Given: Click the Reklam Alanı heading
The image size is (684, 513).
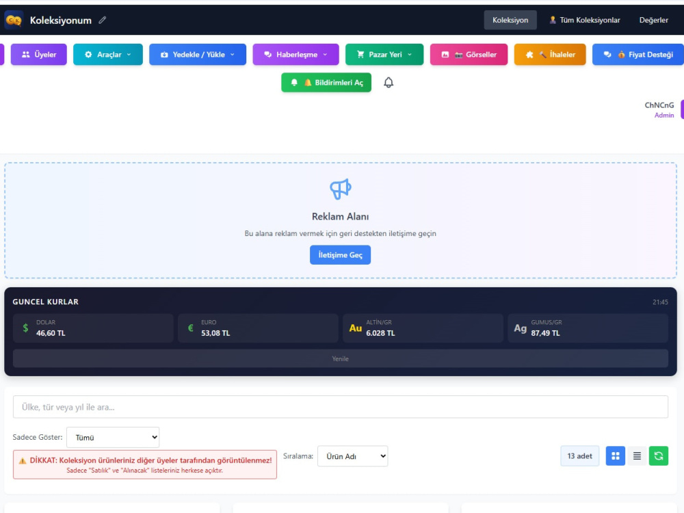Looking at the screenshot, I should click(x=340, y=216).
